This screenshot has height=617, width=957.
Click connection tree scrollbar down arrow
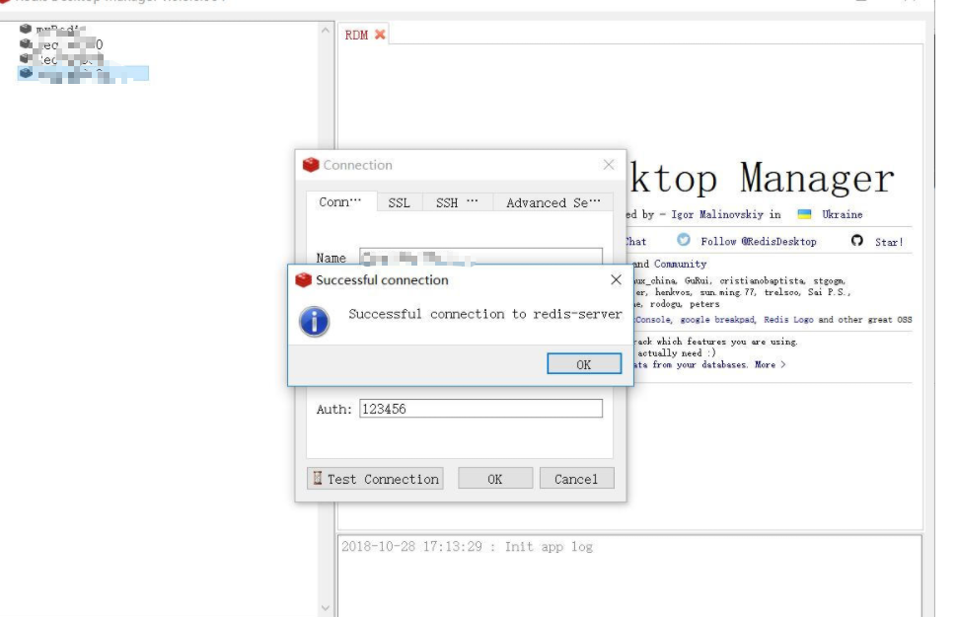[x=325, y=608]
